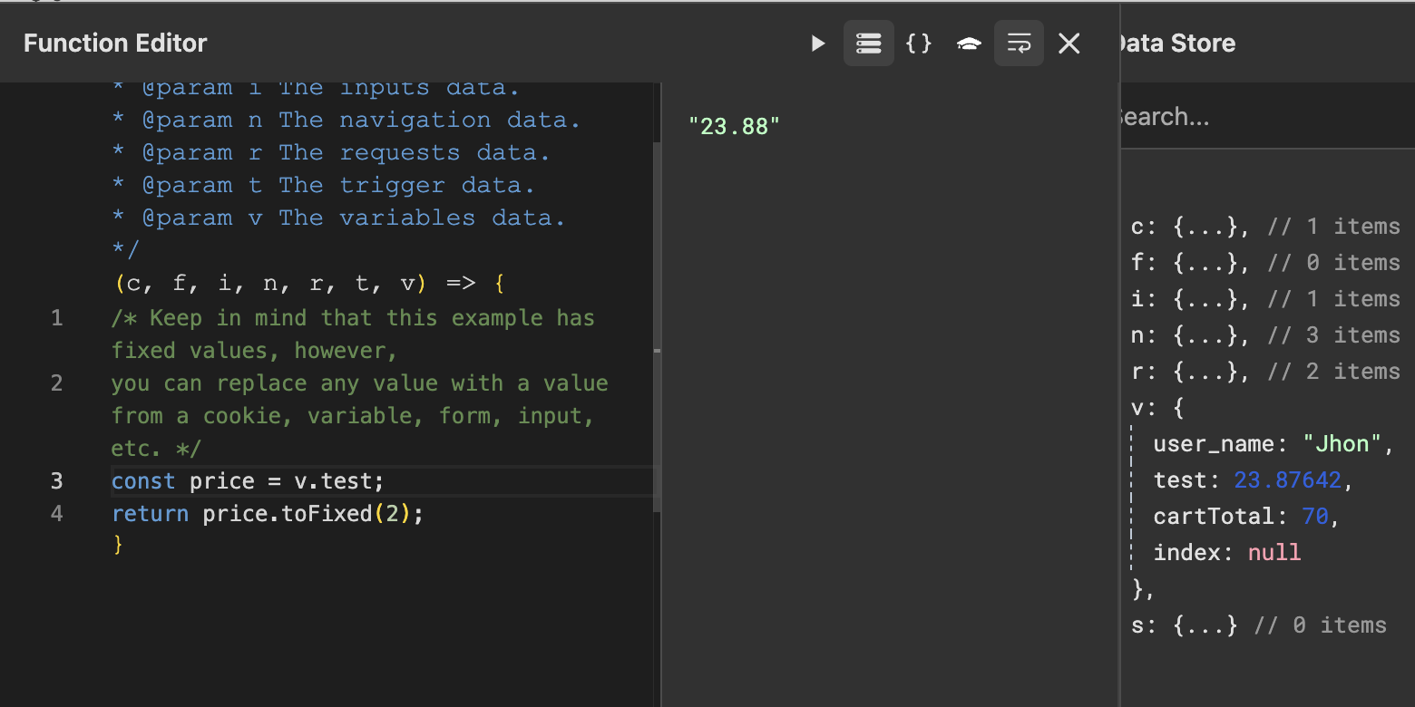
Task: Click the curly braces format icon
Action: (919, 44)
